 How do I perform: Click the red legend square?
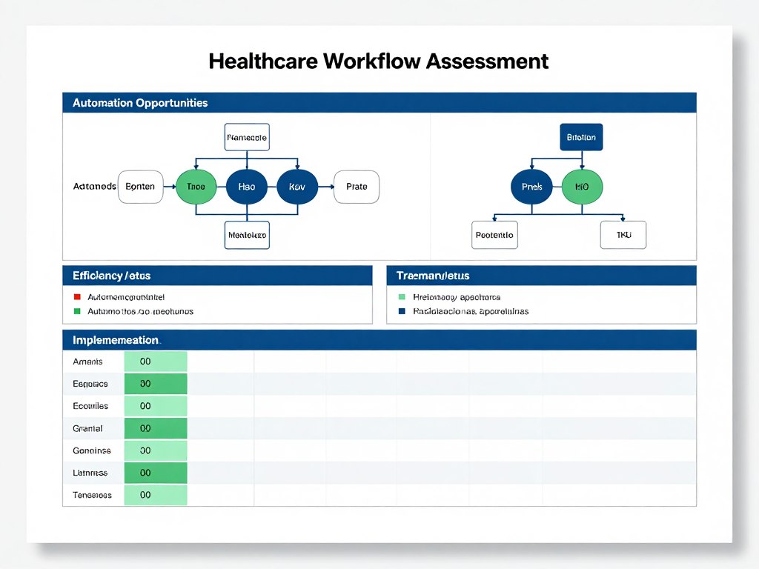[x=77, y=297]
